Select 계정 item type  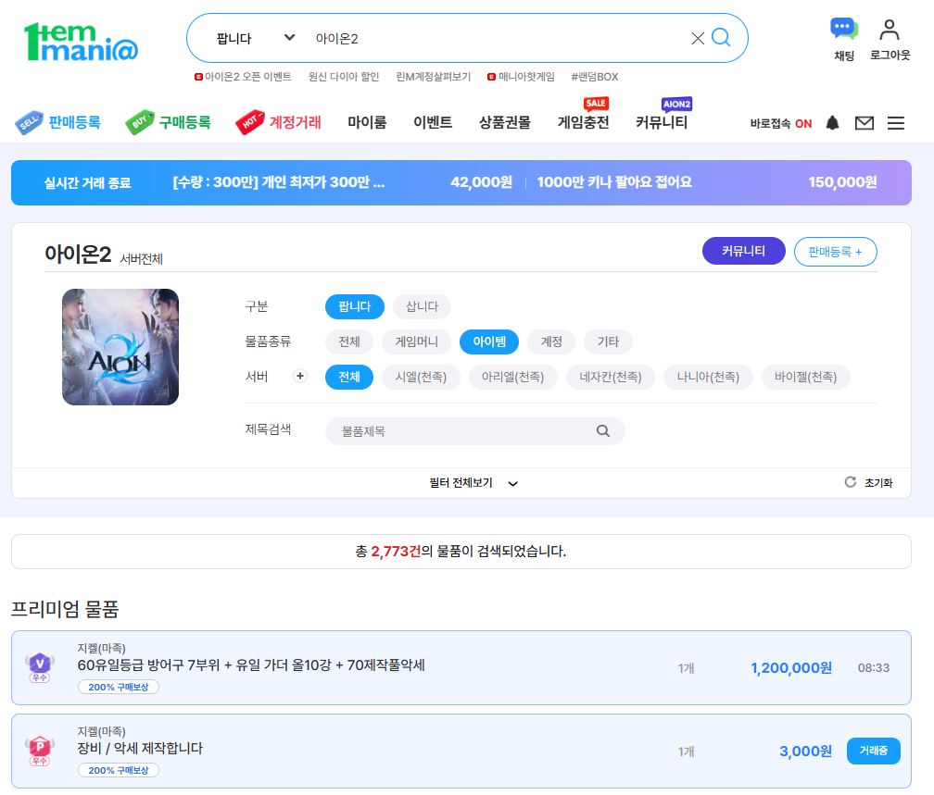tap(551, 342)
